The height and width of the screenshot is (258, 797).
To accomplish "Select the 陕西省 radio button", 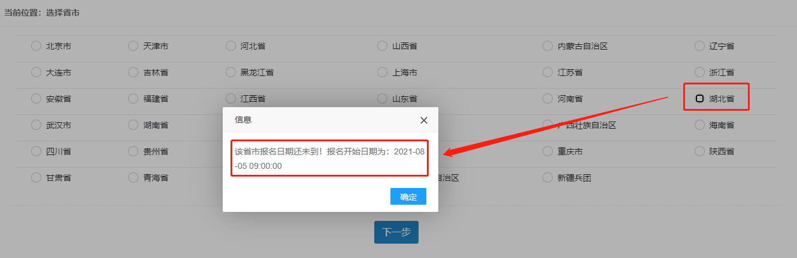I will 699,151.
